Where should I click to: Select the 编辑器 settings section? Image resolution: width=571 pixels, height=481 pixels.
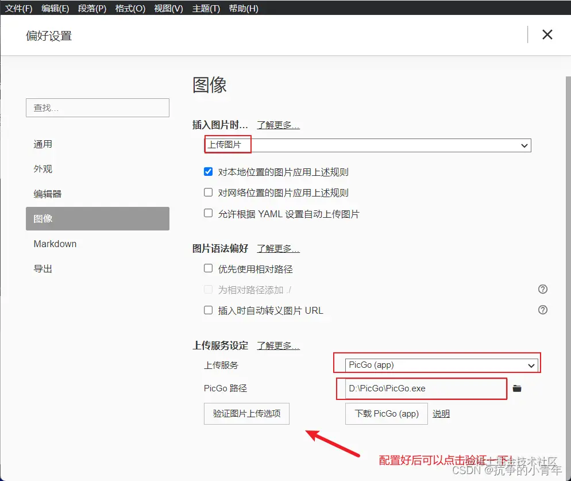[x=98, y=194]
